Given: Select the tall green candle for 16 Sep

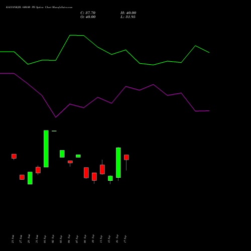Looking at the screenshot, I should click(118, 163).
